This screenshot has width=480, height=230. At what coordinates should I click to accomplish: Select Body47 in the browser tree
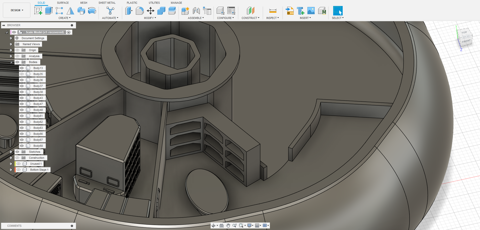coord(38,104)
